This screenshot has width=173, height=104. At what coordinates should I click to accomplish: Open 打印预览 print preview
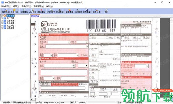pos(51,11)
